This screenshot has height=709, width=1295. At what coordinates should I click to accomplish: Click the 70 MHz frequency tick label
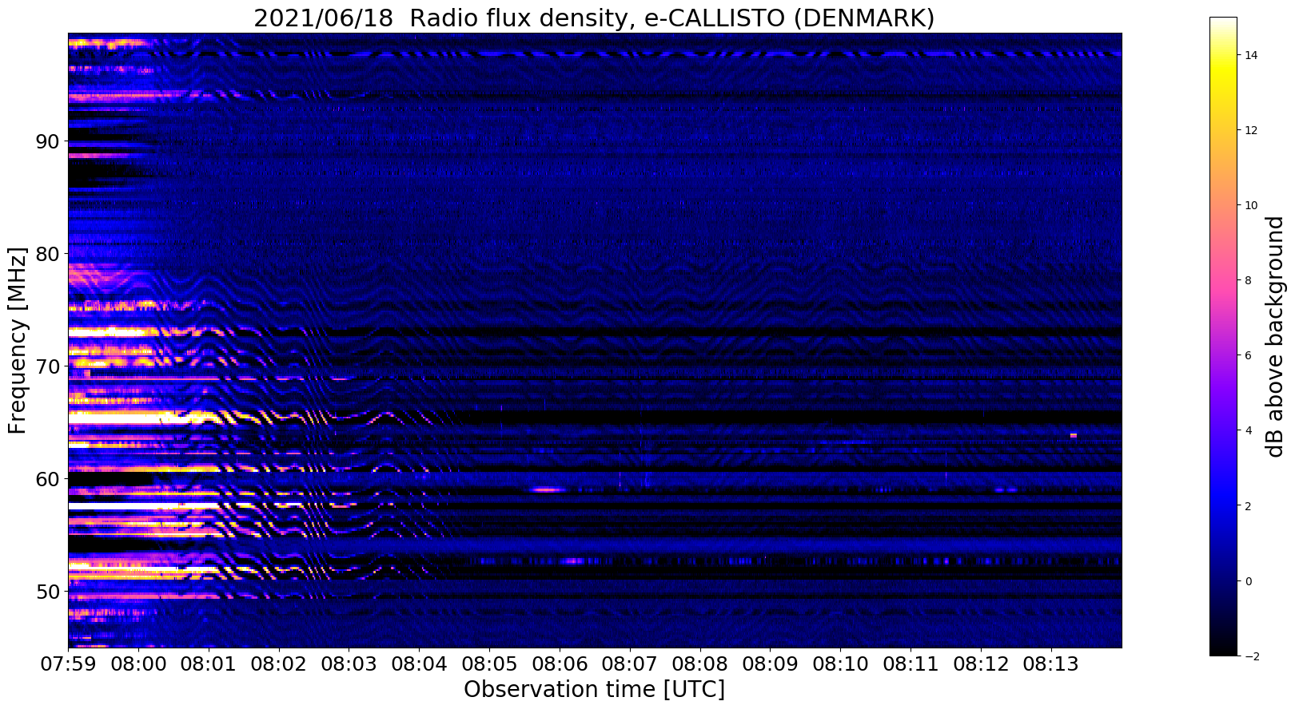click(49, 366)
